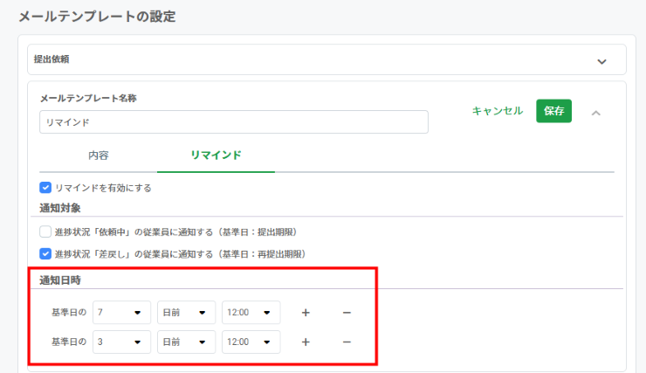Click the plus icon on the 3-day row
This screenshot has height=373, width=646.
(x=306, y=342)
